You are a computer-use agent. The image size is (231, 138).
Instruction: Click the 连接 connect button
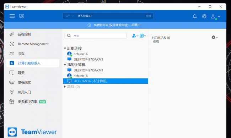tap(148, 16)
